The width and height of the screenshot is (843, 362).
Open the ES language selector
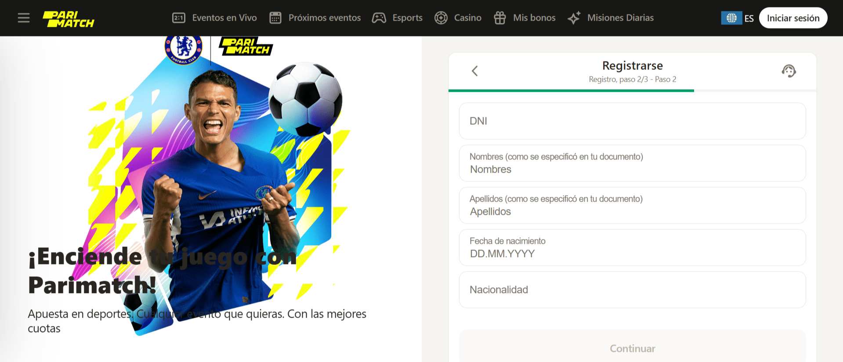(x=738, y=18)
